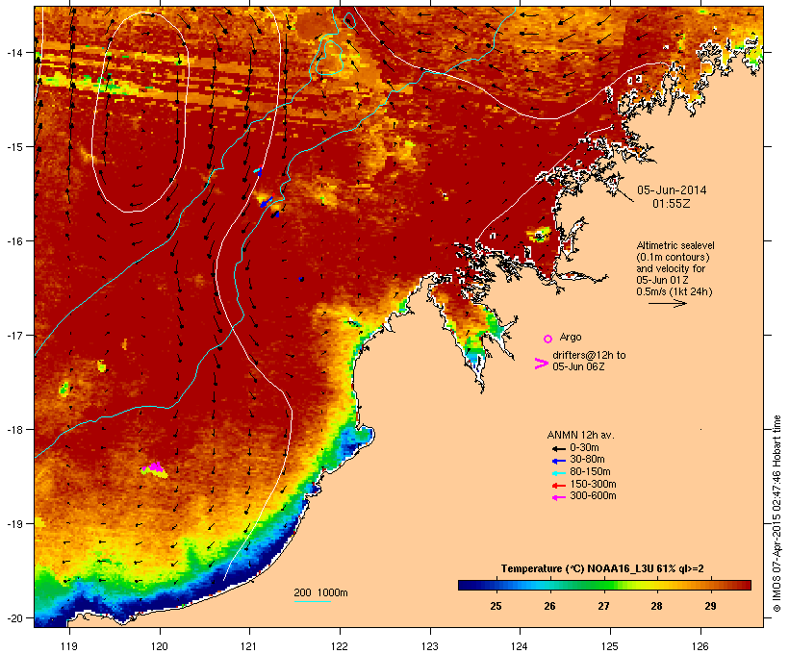
Task: Click the blue 30-80m legend arrow
Action: (x=559, y=461)
